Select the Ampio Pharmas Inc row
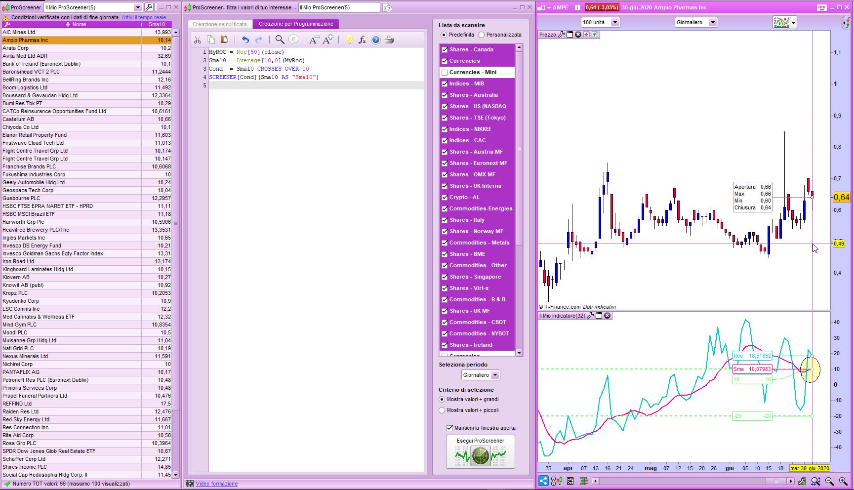 point(86,40)
